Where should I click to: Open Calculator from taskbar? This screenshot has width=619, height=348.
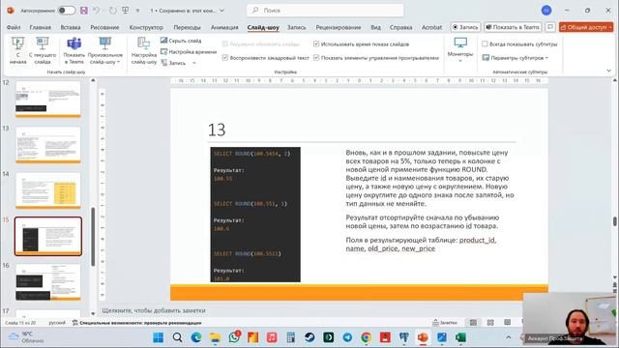pyautogui.click(x=291, y=337)
